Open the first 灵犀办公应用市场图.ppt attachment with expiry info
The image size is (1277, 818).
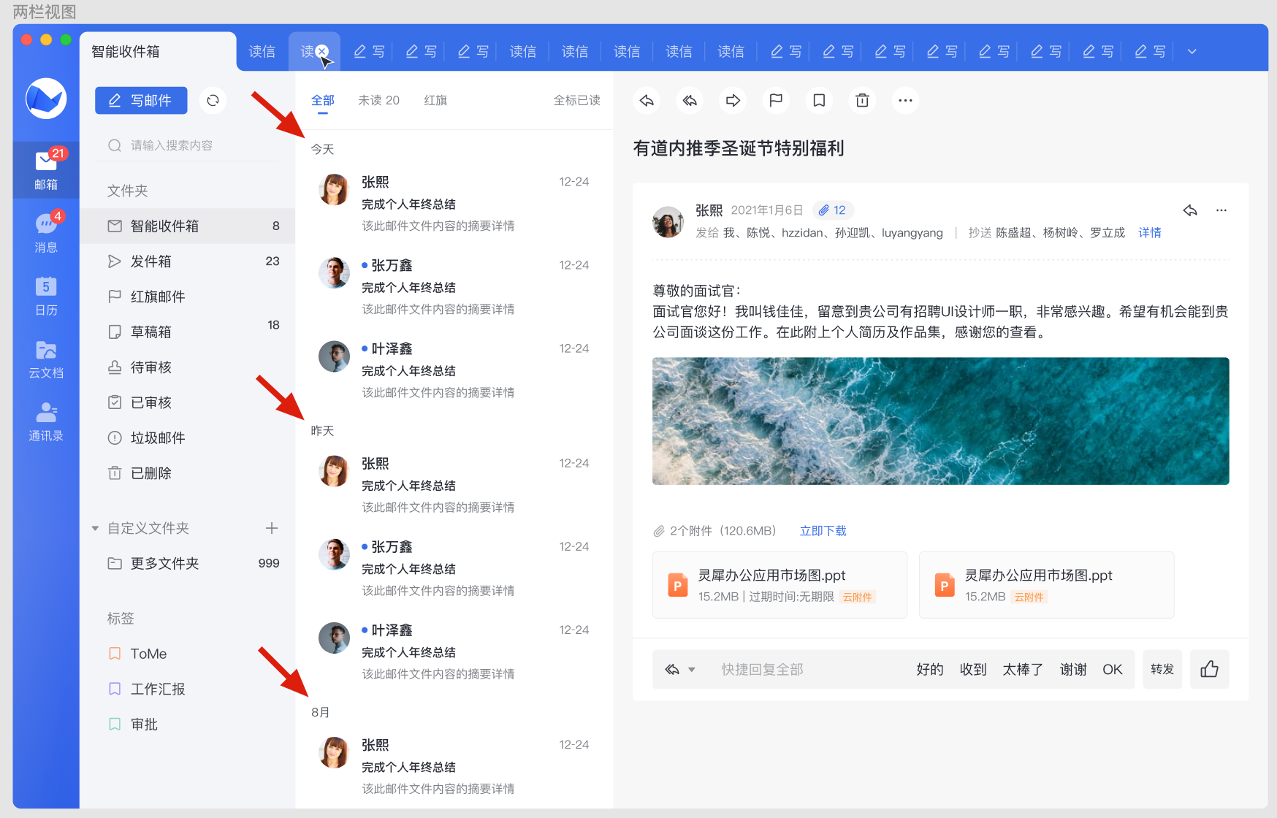tap(779, 585)
